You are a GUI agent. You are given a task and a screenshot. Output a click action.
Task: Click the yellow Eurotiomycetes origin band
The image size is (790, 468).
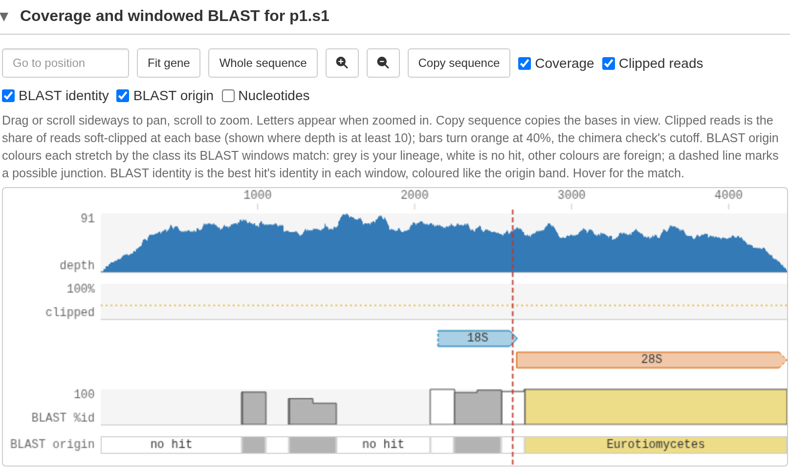(x=656, y=445)
